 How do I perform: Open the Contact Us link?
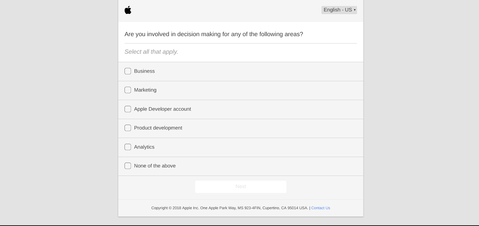[321, 208]
